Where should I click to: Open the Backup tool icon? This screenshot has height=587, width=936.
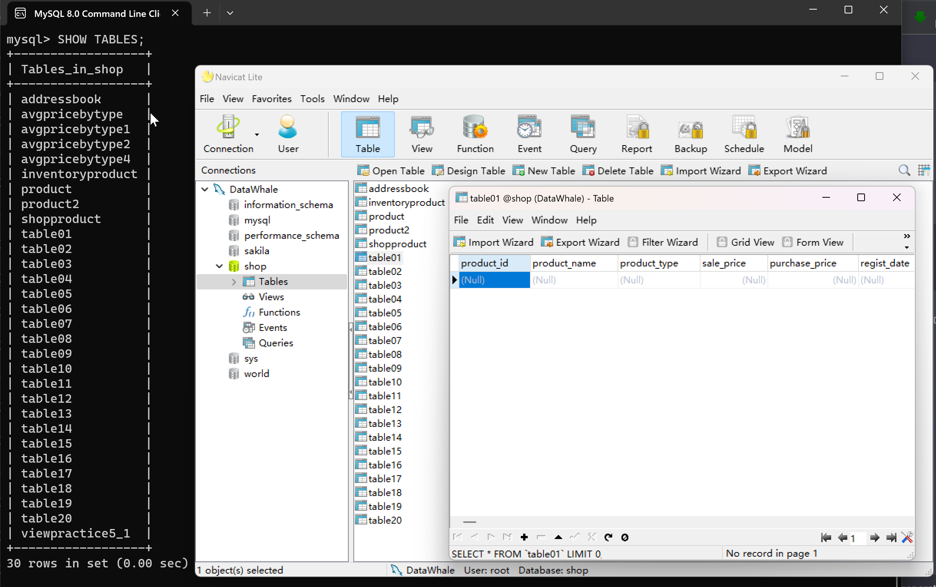click(x=691, y=134)
